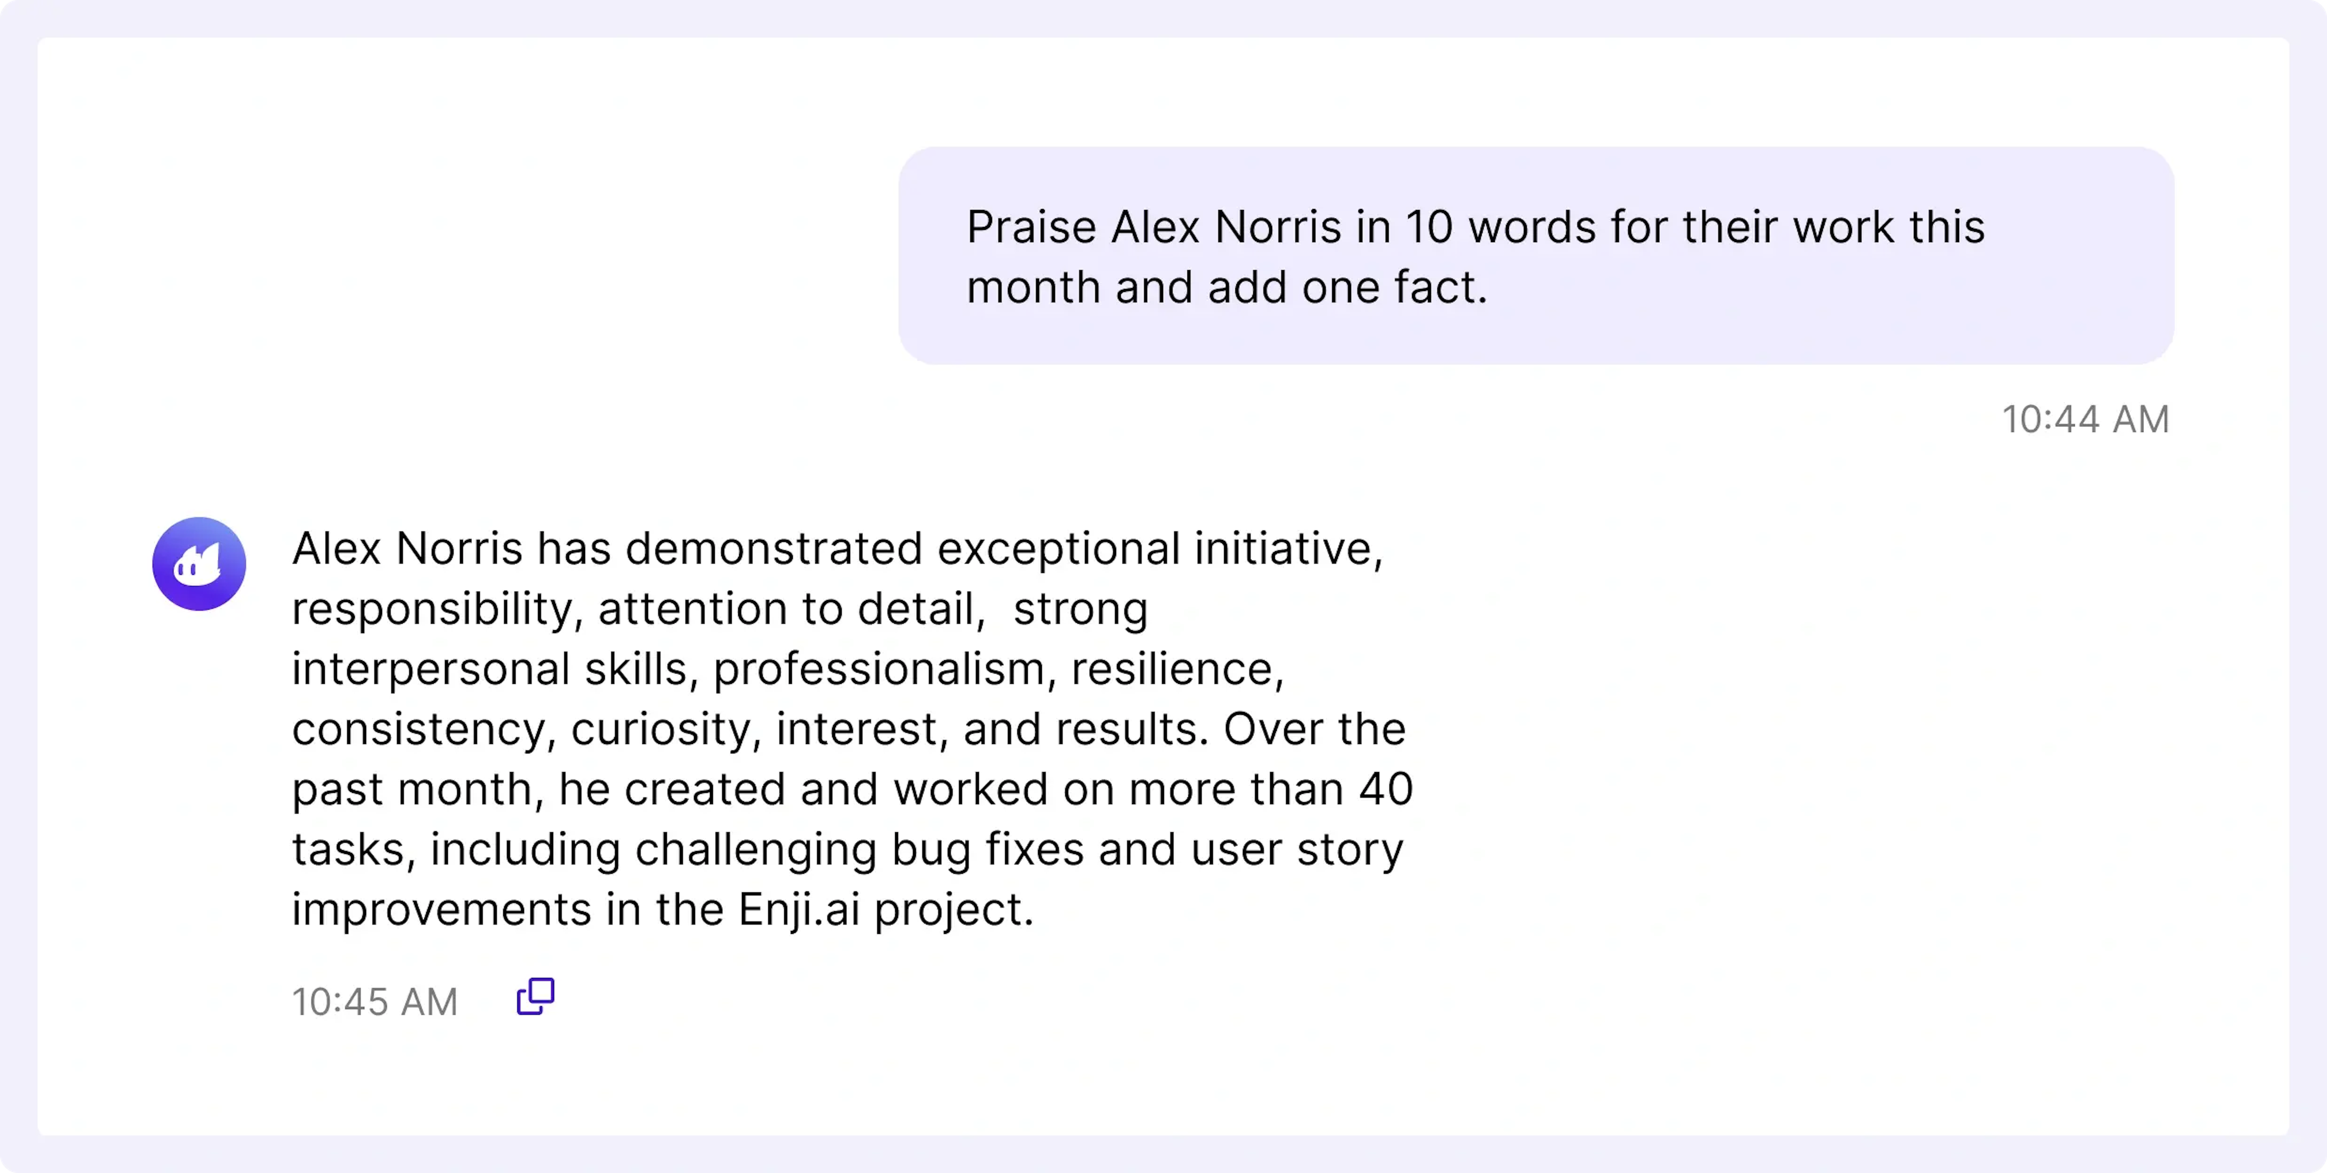Click the word 'responsibility' in the reply
Screen dimensions: 2327x1173
[x=432, y=610]
